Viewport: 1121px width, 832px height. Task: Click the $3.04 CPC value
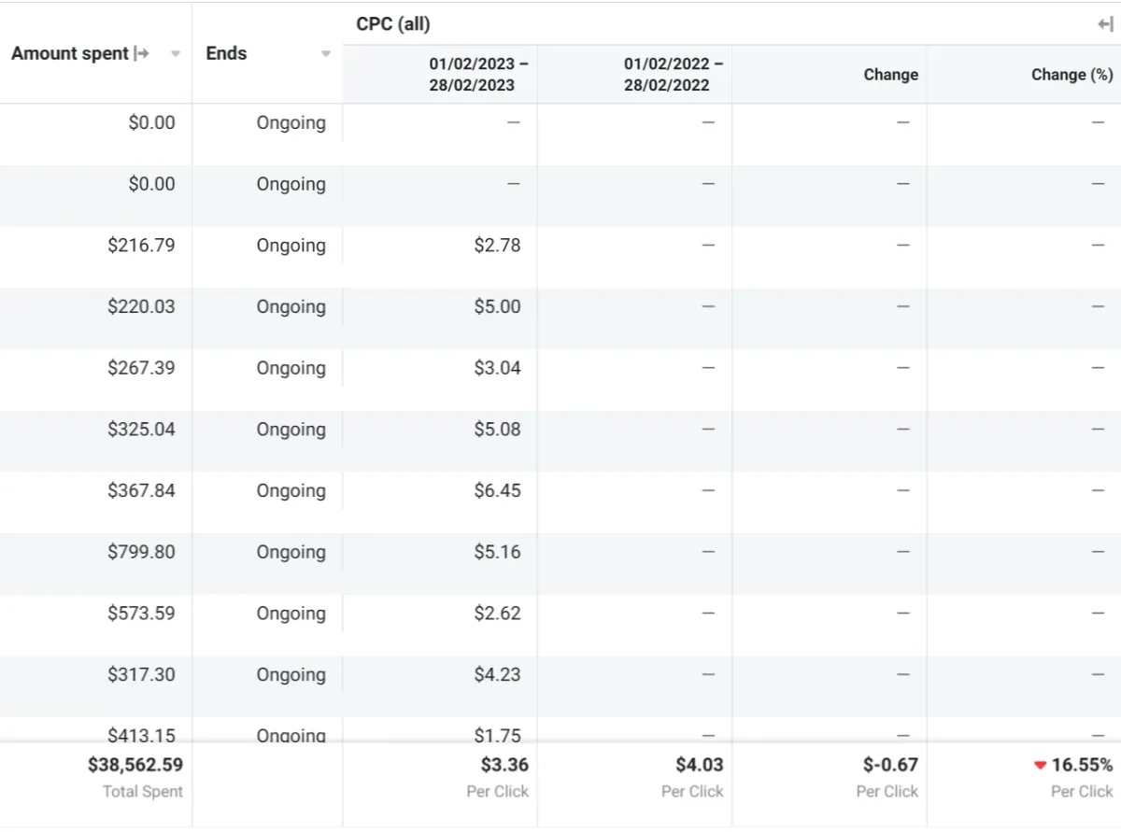coord(497,368)
